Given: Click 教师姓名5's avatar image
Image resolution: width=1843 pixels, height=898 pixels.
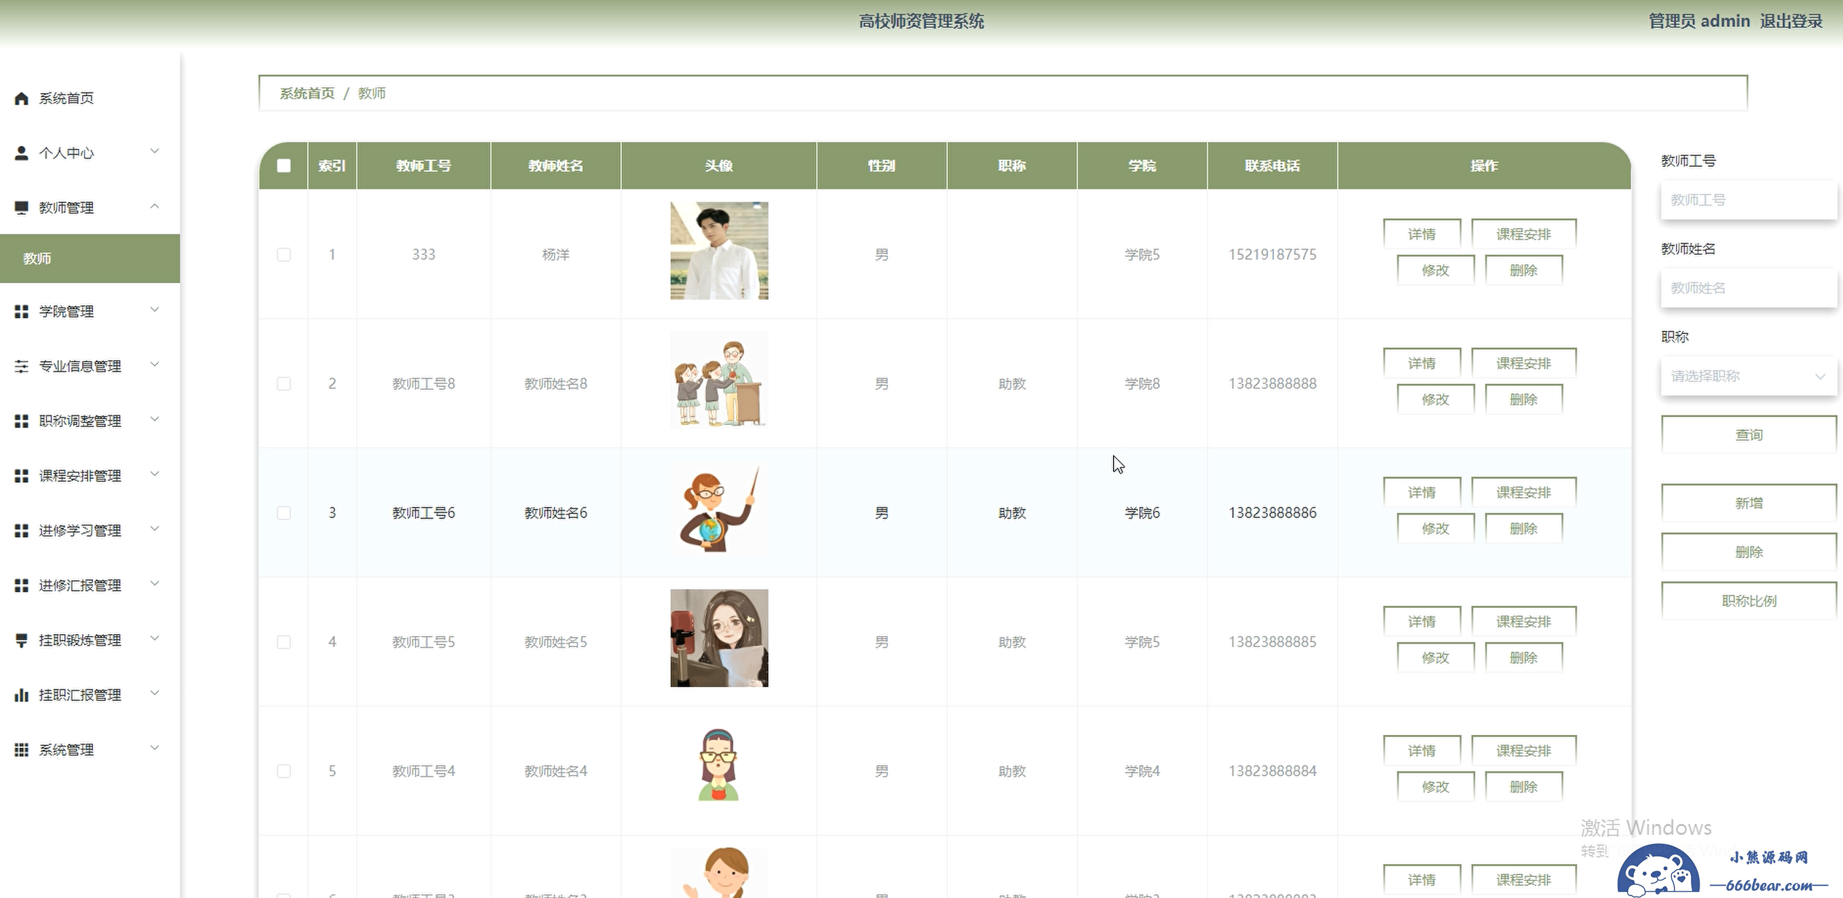Looking at the screenshot, I should [719, 638].
